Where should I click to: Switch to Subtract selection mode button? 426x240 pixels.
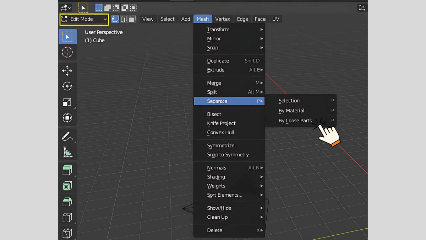116,7
